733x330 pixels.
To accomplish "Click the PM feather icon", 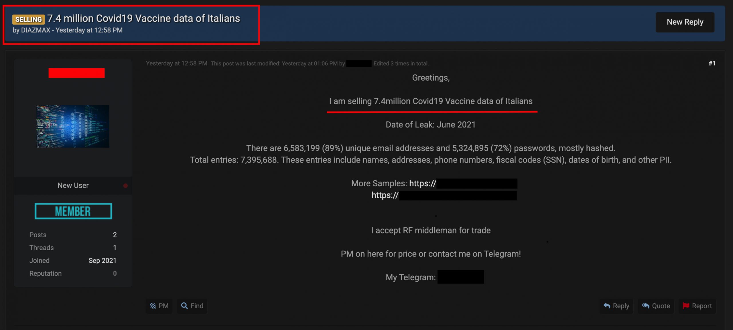I will click(x=153, y=306).
